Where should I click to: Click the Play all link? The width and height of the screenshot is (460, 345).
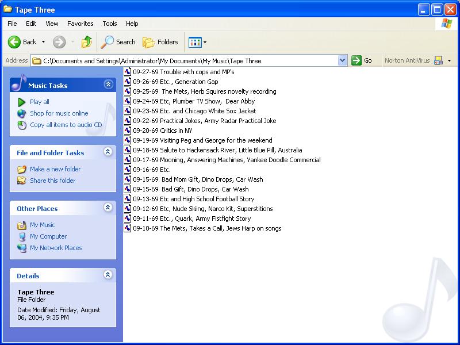click(x=39, y=102)
